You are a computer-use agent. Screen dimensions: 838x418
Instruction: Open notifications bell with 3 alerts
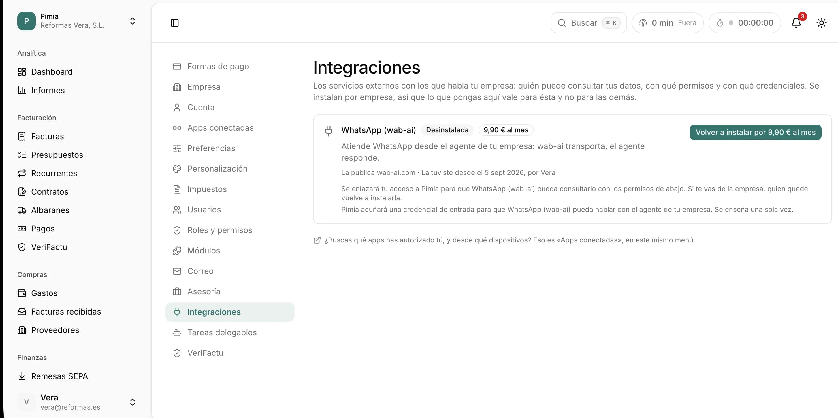pyautogui.click(x=796, y=23)
